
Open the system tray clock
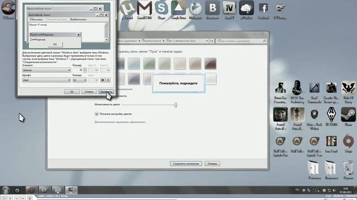346,190
